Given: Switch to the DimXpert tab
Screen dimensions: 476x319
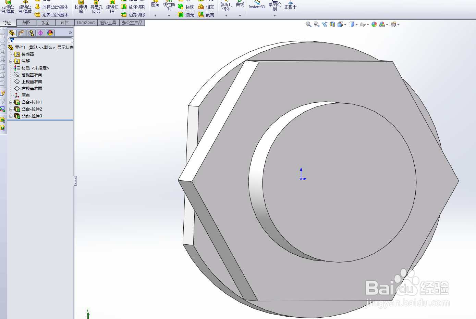Looking at the screenshot, I should click(86, 23).
